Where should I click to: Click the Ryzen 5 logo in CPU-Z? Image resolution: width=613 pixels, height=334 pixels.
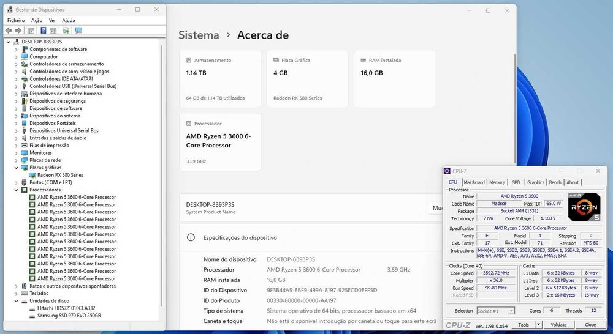coord(584,207)
